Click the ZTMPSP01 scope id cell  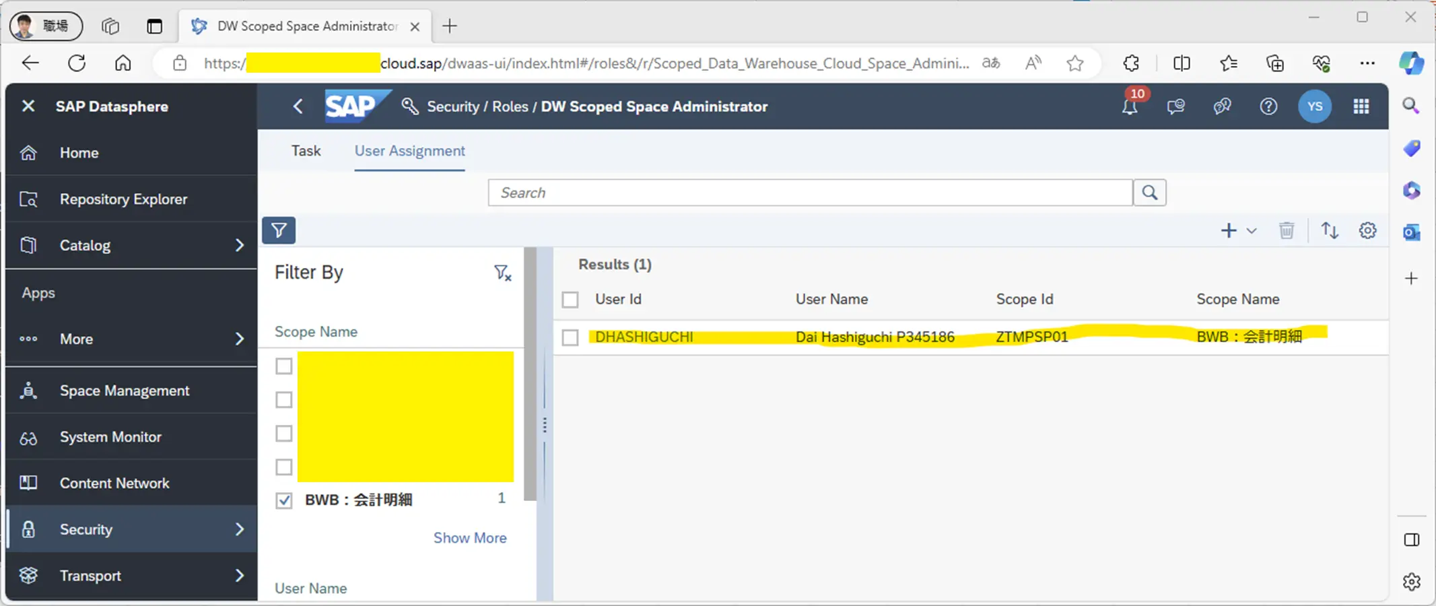pos(1032,337)
